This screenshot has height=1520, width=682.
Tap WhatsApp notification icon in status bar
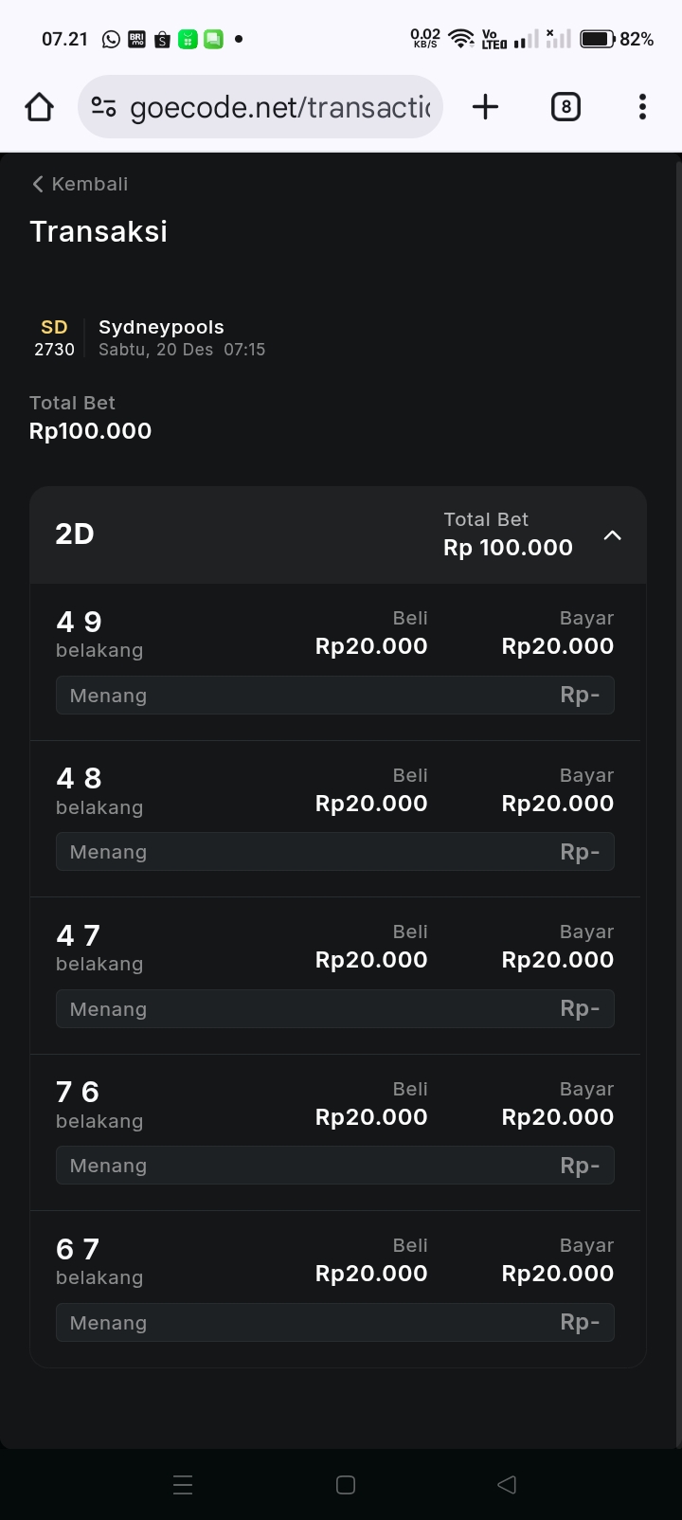point(111,39)
